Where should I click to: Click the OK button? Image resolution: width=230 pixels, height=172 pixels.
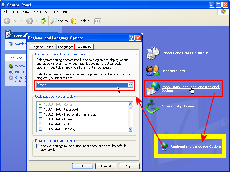click(83, 166)
